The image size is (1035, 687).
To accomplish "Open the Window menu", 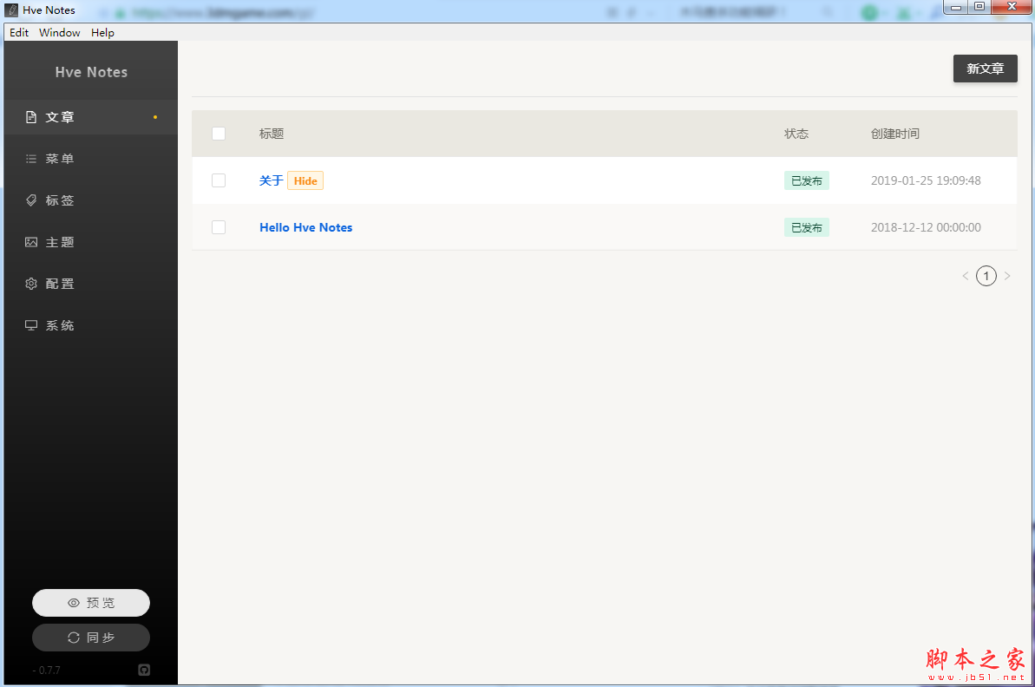I will point(59,32).
